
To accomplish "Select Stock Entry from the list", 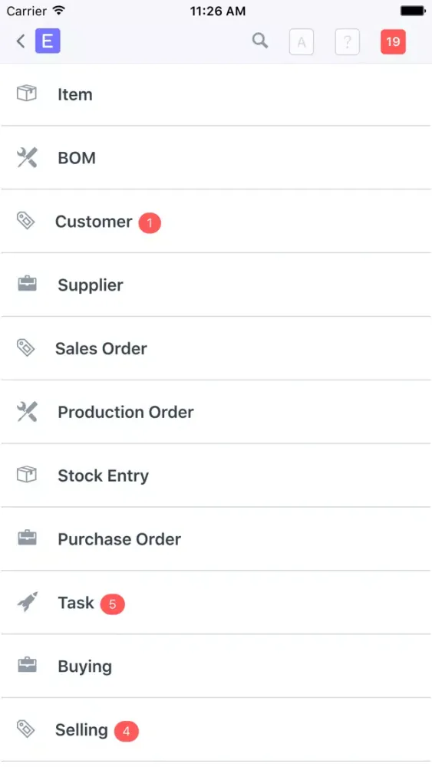I will point(216,476).
